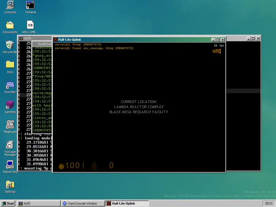The width and height of the screenshot is (276, 207).
Task: Click the Half-Life lambda icon in title bar
Action: 56,40
